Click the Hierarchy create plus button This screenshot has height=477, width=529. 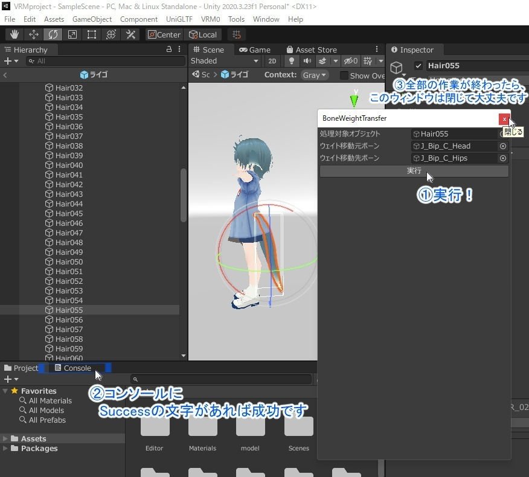click(7, 61)
